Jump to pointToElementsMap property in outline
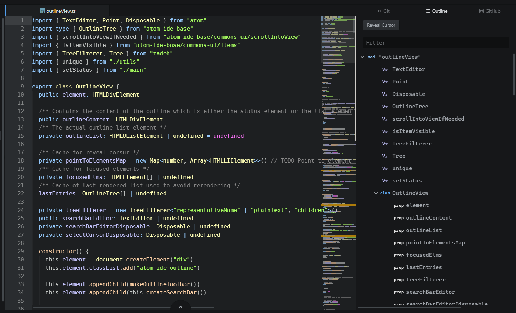The height and width of the screenshot is (313, 516). click(x=436, y=243)
